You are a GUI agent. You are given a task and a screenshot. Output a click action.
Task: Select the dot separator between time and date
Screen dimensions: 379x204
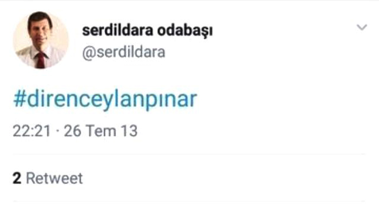coord(57,132)
